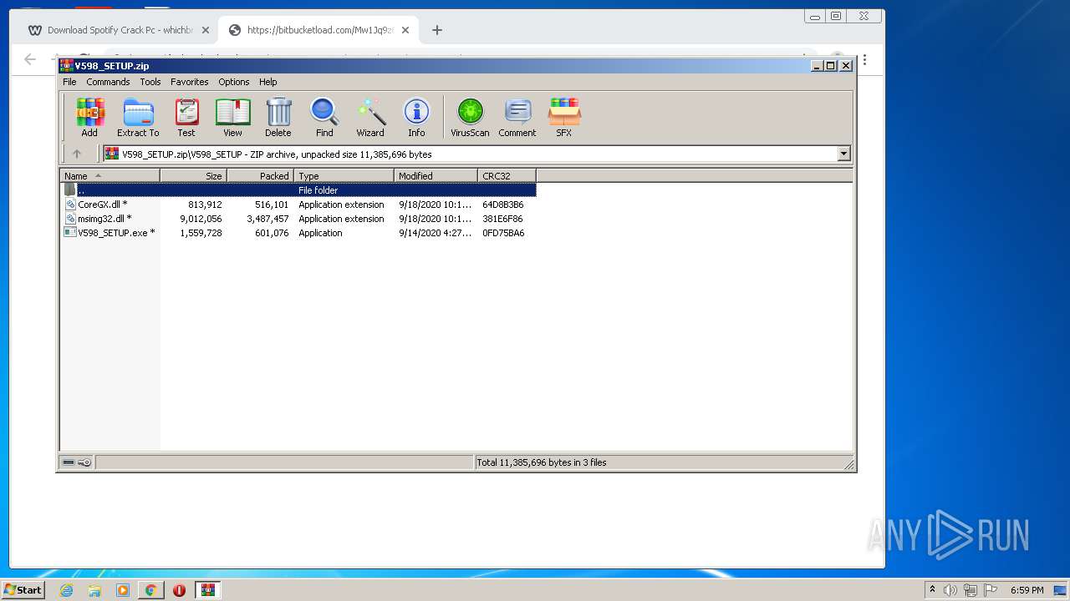The width and height of the screenshot is (1070, 601).
Task: Sort by the Packed column header
Action: point(261,176)
